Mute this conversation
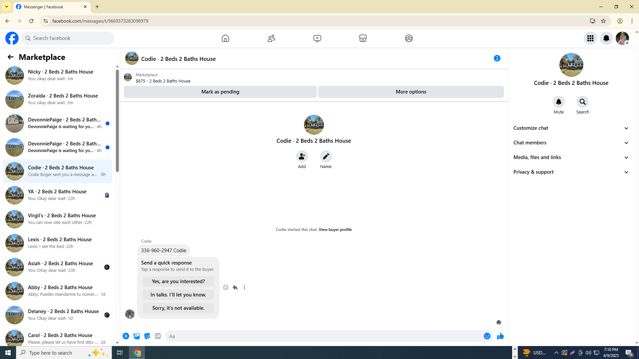639x359 pixels. 559,102
